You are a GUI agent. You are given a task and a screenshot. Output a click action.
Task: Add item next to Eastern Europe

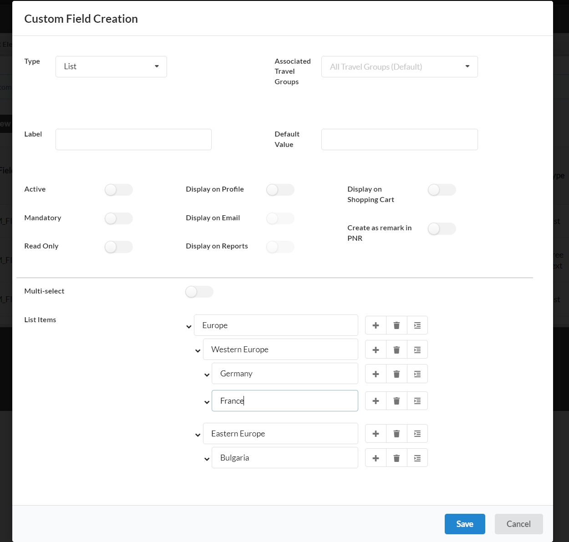tap(376, 434)
